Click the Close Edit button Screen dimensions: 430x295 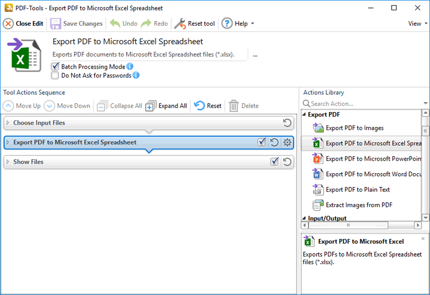(23, 23)
